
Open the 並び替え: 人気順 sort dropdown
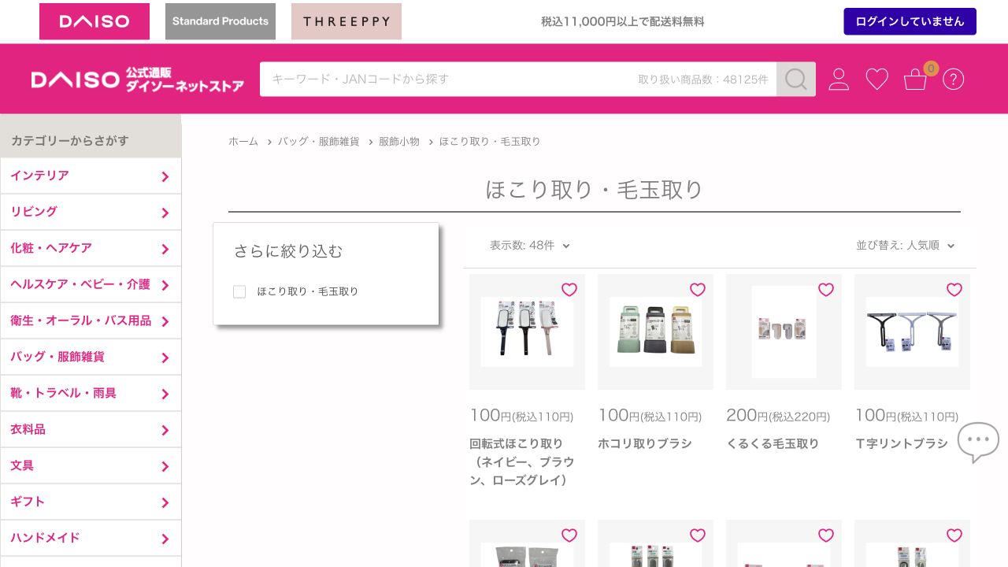(x=906, y=246)
